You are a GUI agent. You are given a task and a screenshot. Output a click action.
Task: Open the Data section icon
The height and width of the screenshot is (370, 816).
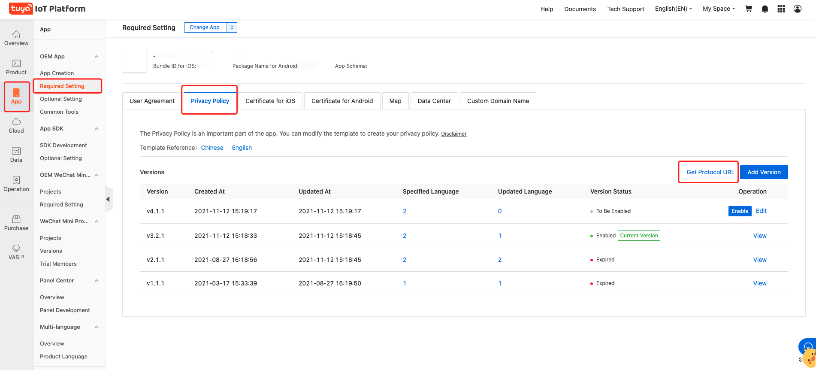(16, 155)
